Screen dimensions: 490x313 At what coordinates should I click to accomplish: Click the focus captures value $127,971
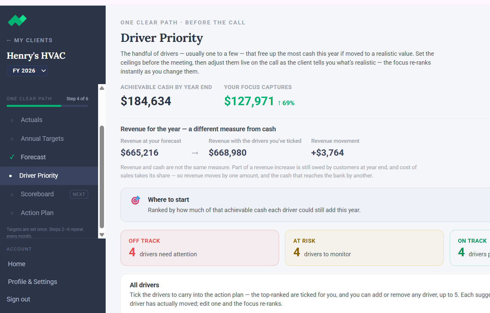249,101
